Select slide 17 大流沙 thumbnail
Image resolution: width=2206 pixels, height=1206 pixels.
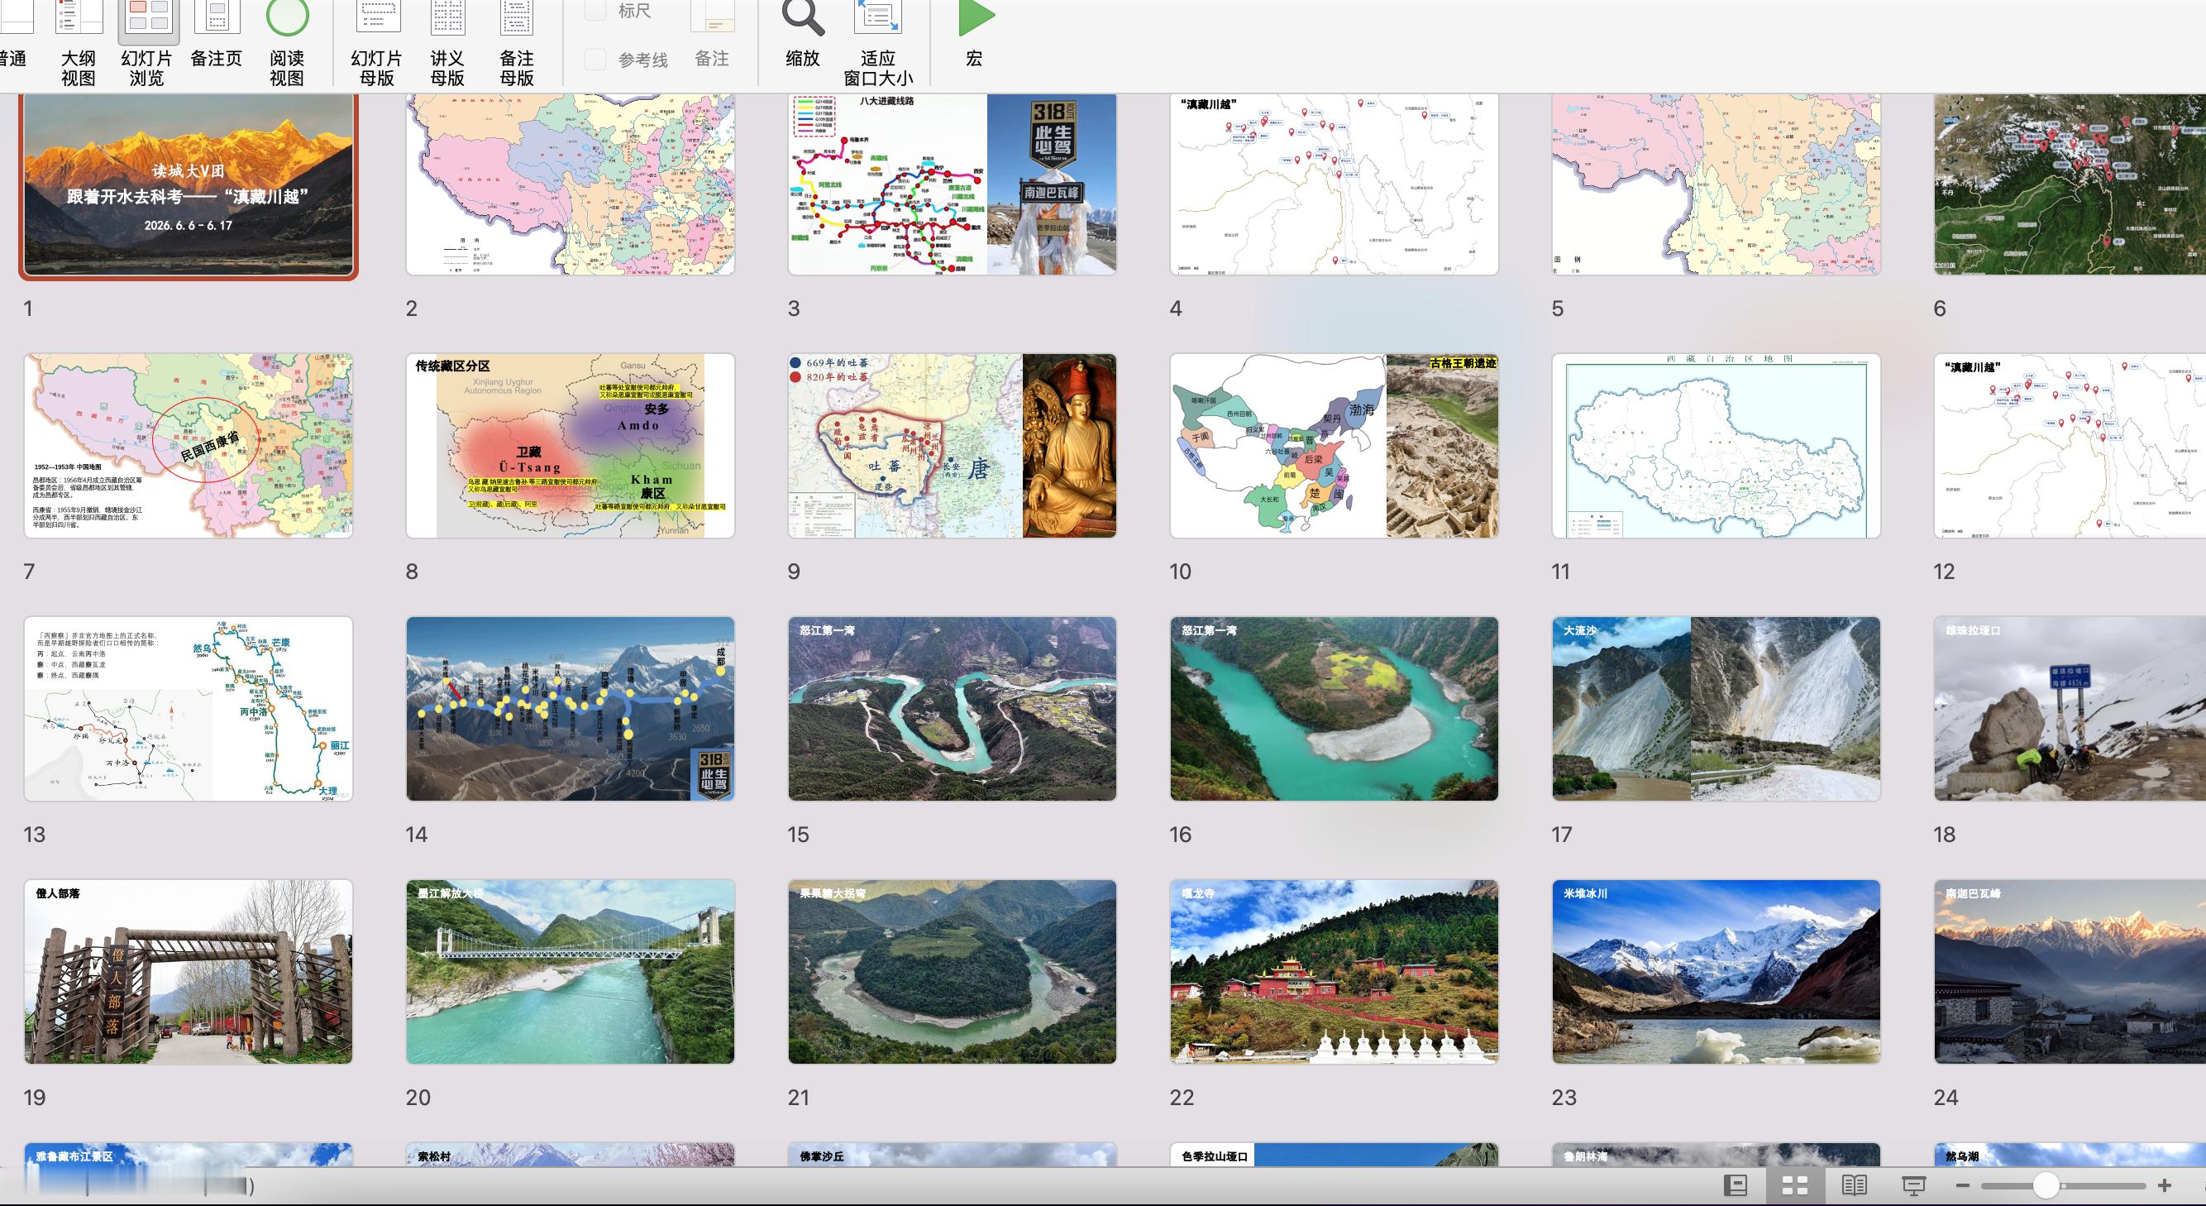(x=1717, y=708)
